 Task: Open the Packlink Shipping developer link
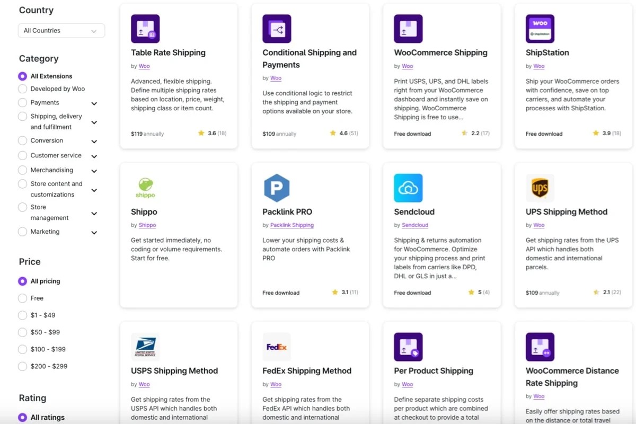coord(292,225)
